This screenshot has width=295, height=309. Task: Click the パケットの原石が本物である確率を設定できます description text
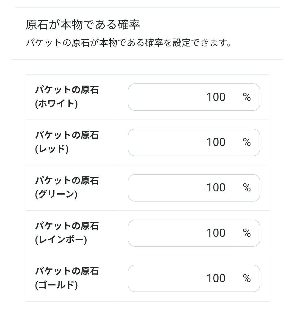click(x=129, y=43)
